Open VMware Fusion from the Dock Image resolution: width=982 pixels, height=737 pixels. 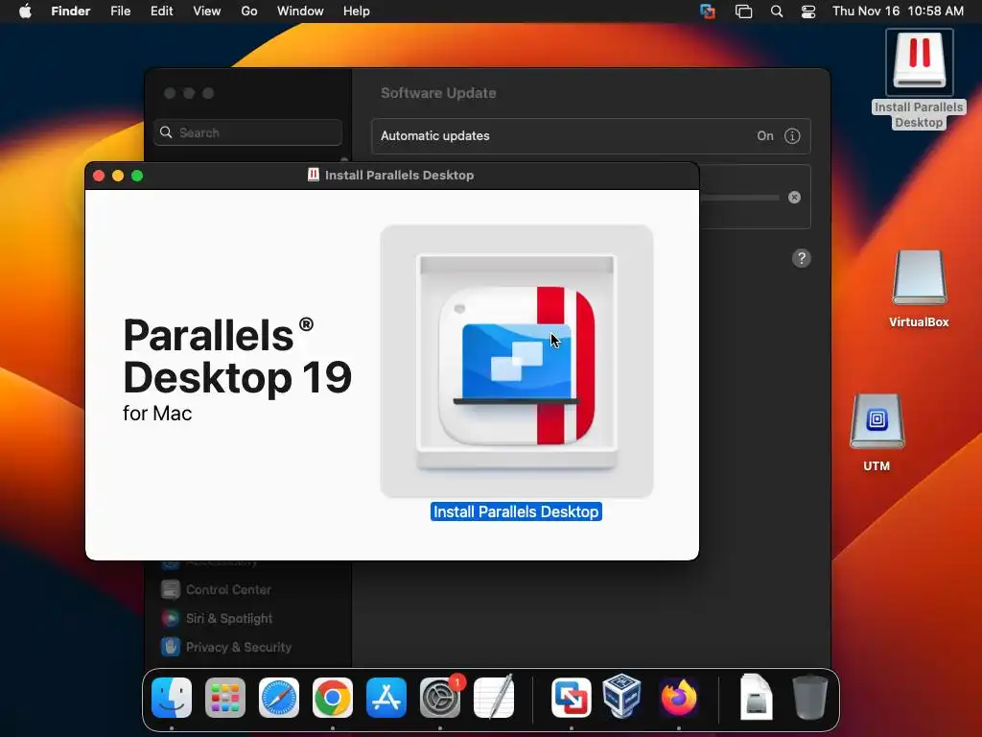pos(572,698)
